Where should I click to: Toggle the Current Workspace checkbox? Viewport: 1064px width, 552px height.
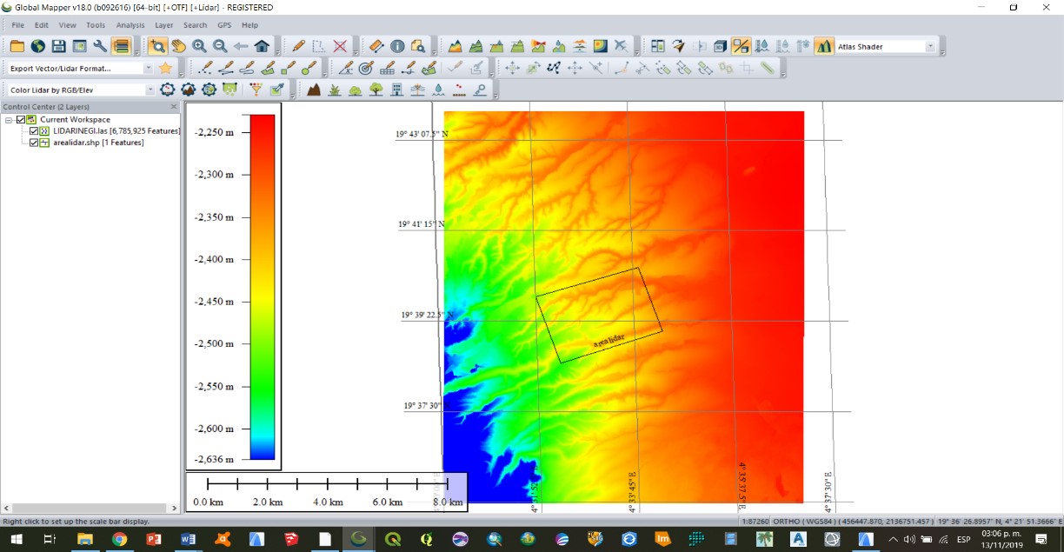pyautogui.click(x=21, y=120)
